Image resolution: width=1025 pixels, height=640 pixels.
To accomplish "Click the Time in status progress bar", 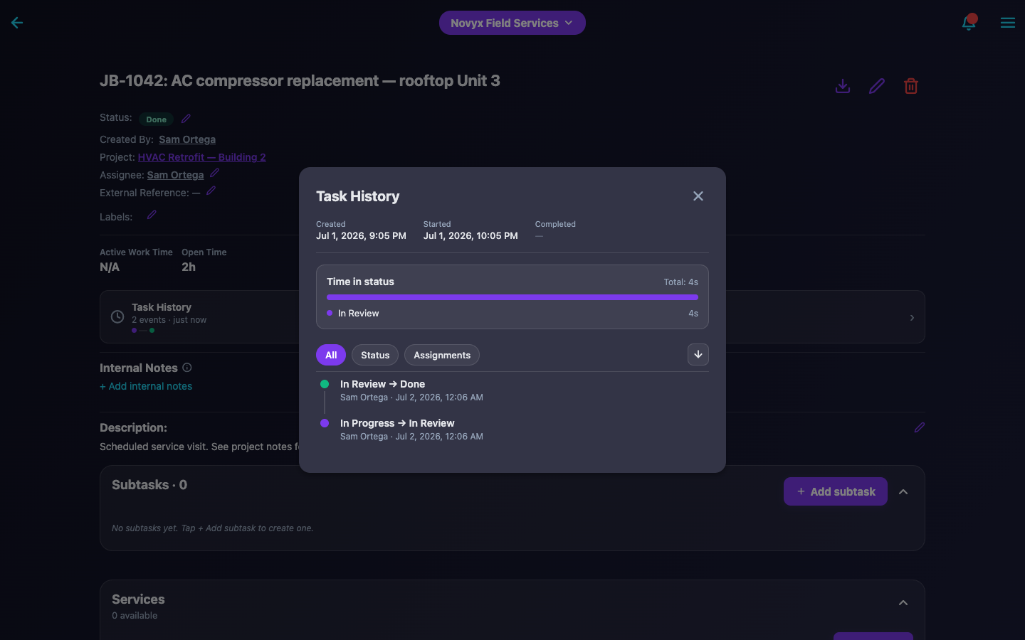I will click(x=512, y=297).
